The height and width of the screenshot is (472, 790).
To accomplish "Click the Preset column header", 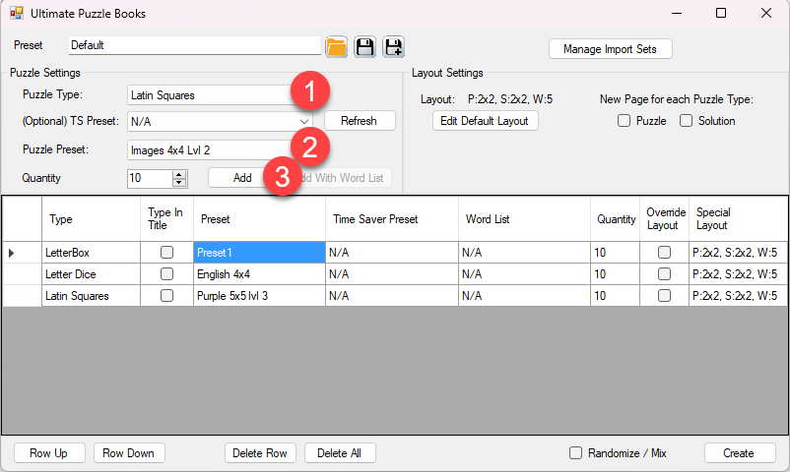I will point(258,219).
